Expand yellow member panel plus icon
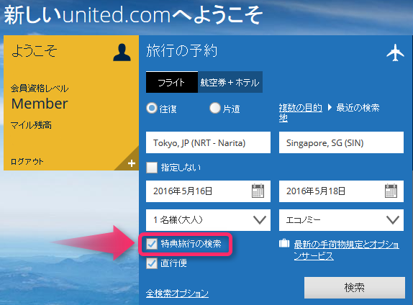The width and height of the screenshot is (413, 305). click(x=132, y=163)
